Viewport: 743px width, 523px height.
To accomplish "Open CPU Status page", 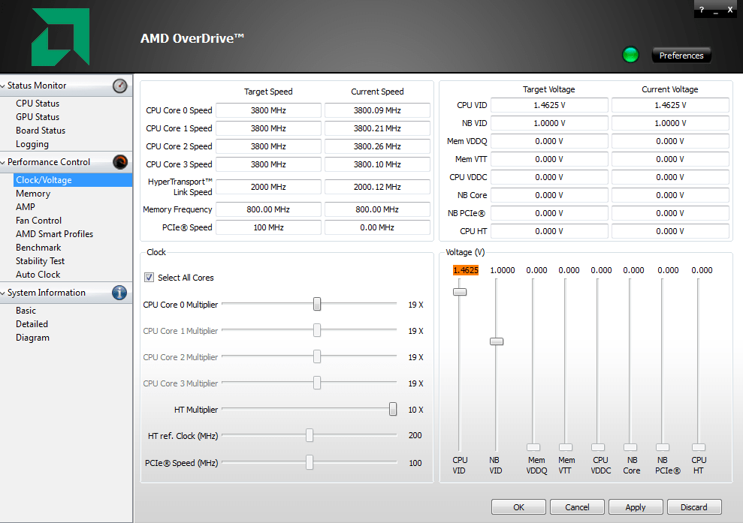I will click(x=38, y=104).
